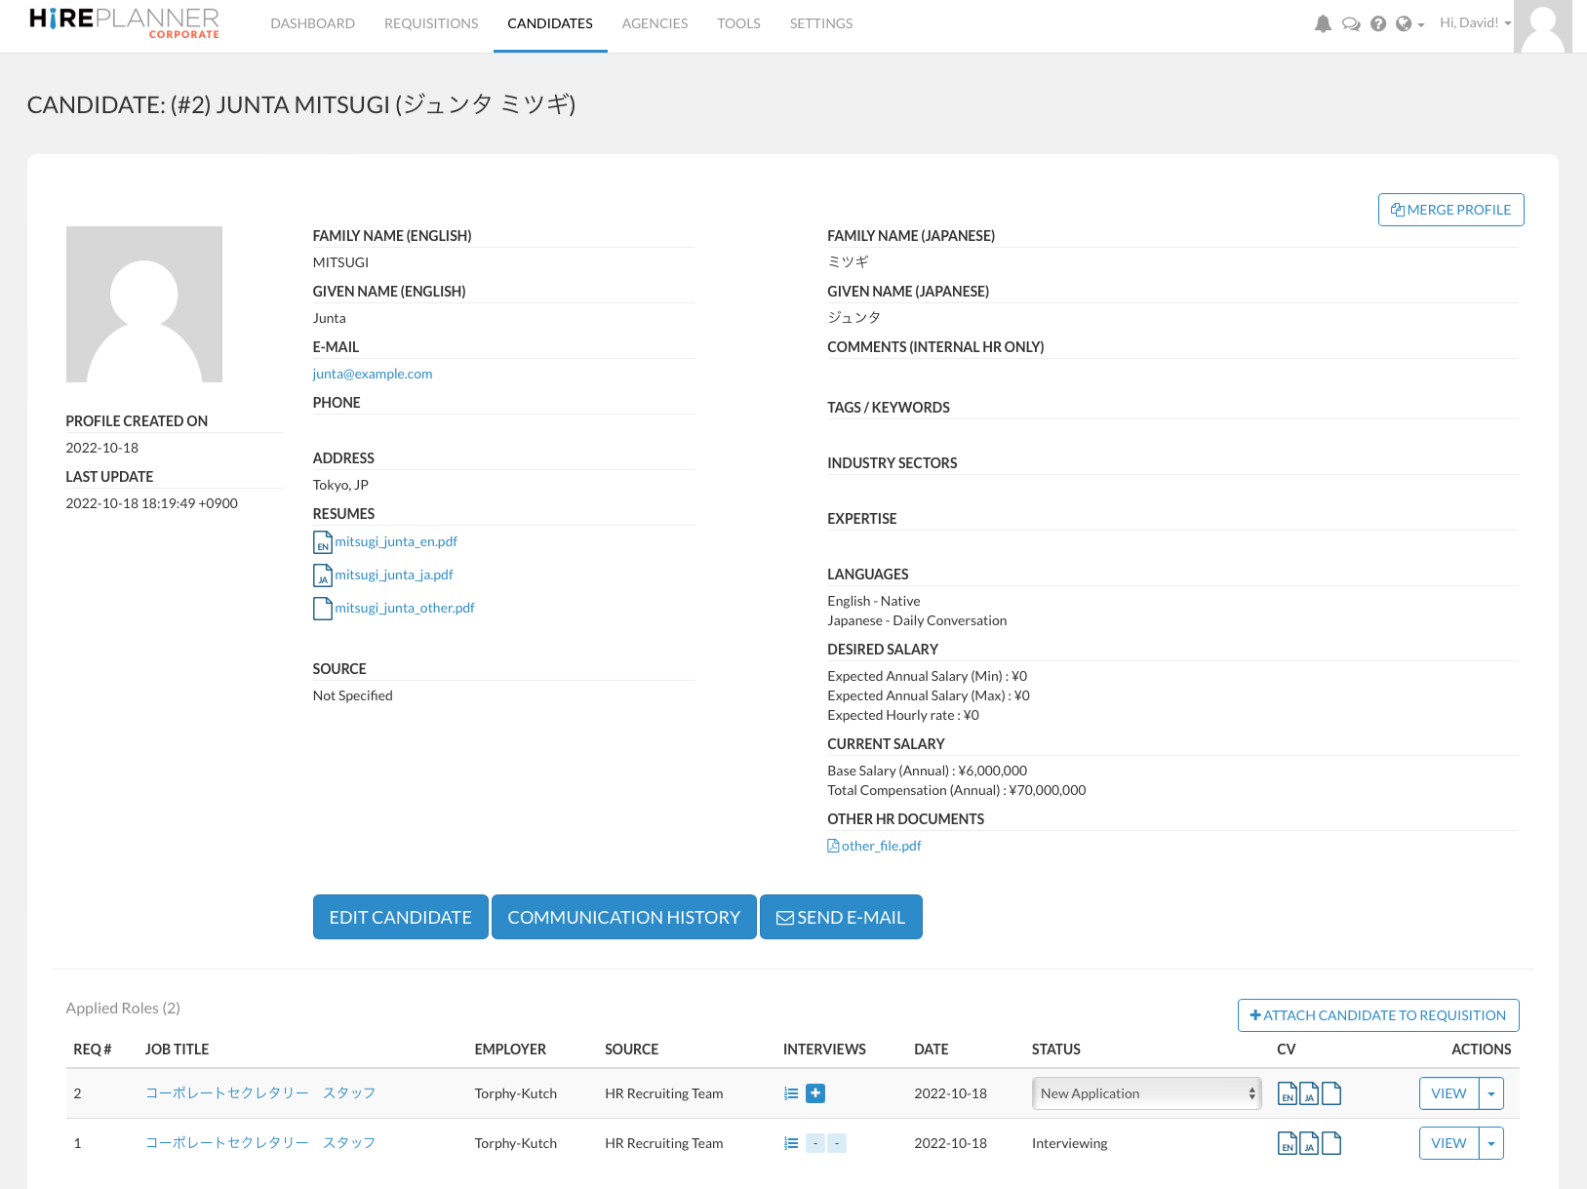The height and width of the screenshot is (1189, 1587).
Task: Click the EN icon beside mitsugi_junta_en.pdf
Action: (322, 543)
